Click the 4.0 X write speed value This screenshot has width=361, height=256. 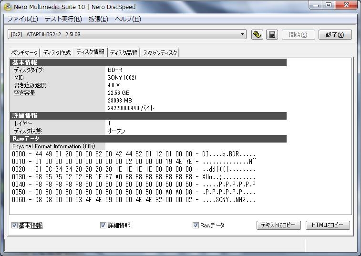(113, 85)
